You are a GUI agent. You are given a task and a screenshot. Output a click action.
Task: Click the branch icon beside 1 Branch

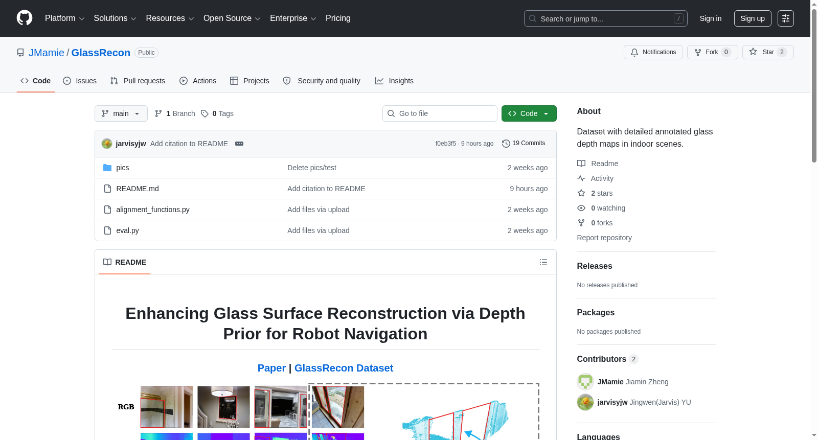(x=158, y=113)
